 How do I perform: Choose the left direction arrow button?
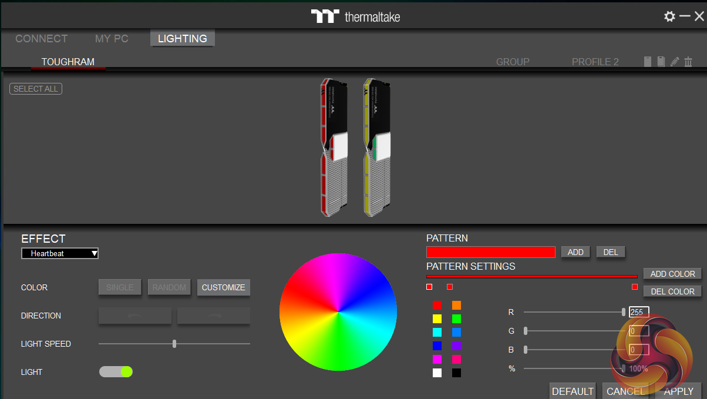(x=135, y=316)
